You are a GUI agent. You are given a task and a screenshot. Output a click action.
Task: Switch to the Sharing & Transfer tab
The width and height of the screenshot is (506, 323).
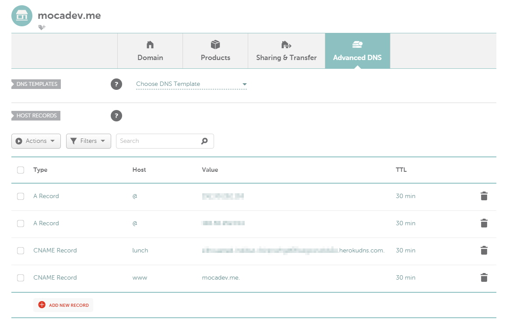click(x=286, y=51)
